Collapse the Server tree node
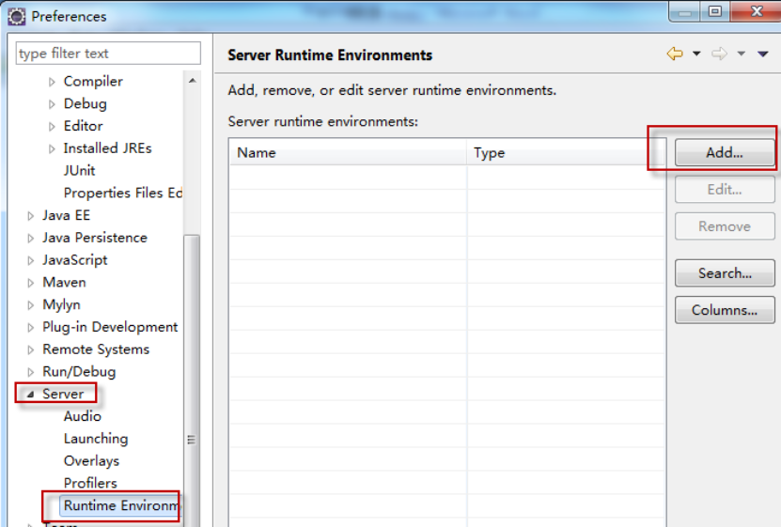 pyautogui.click(x=30, y=395)
